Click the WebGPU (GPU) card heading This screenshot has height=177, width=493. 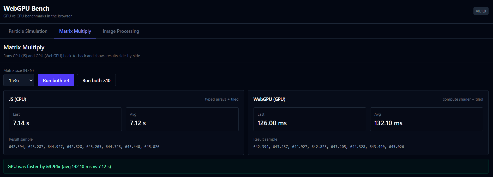pos(269,99)
